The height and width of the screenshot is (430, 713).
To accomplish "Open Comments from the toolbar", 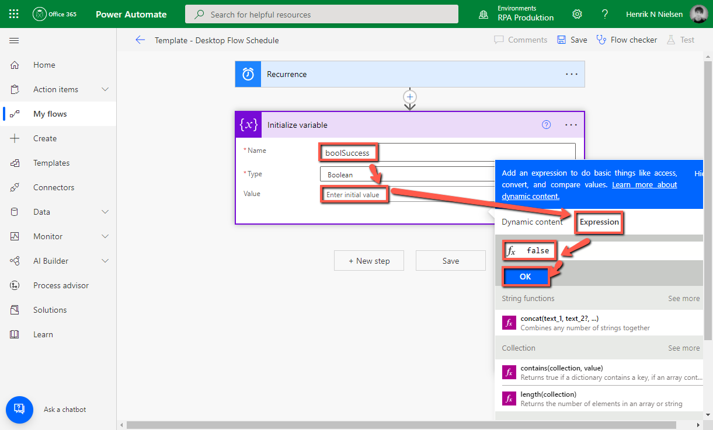I will [x=520, y=40].
